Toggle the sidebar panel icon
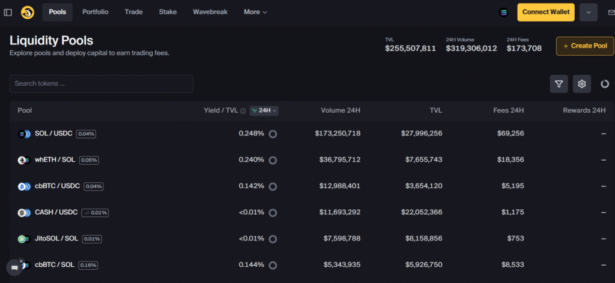 point(8,12)
